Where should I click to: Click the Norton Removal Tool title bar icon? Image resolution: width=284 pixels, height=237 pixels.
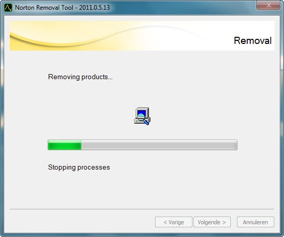coord(8,8)
